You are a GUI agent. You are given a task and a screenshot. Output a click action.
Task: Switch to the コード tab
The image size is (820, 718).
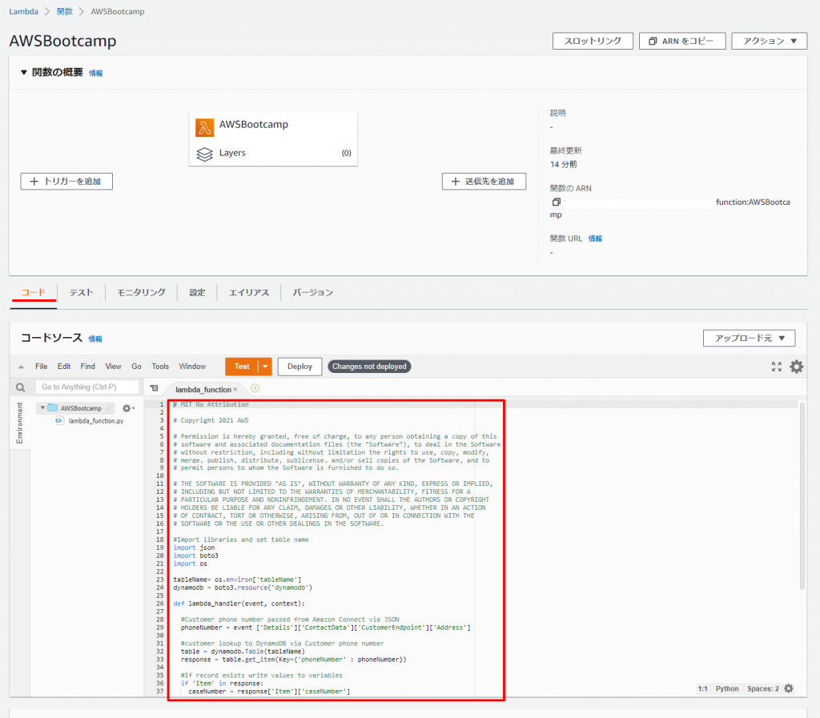(34, 293)
